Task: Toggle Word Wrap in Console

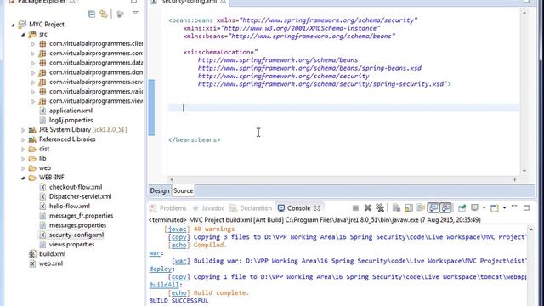Action: tap(421, 208)
